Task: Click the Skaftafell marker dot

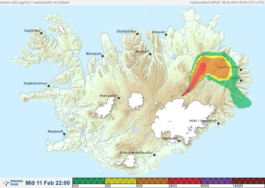Action: 179,141
